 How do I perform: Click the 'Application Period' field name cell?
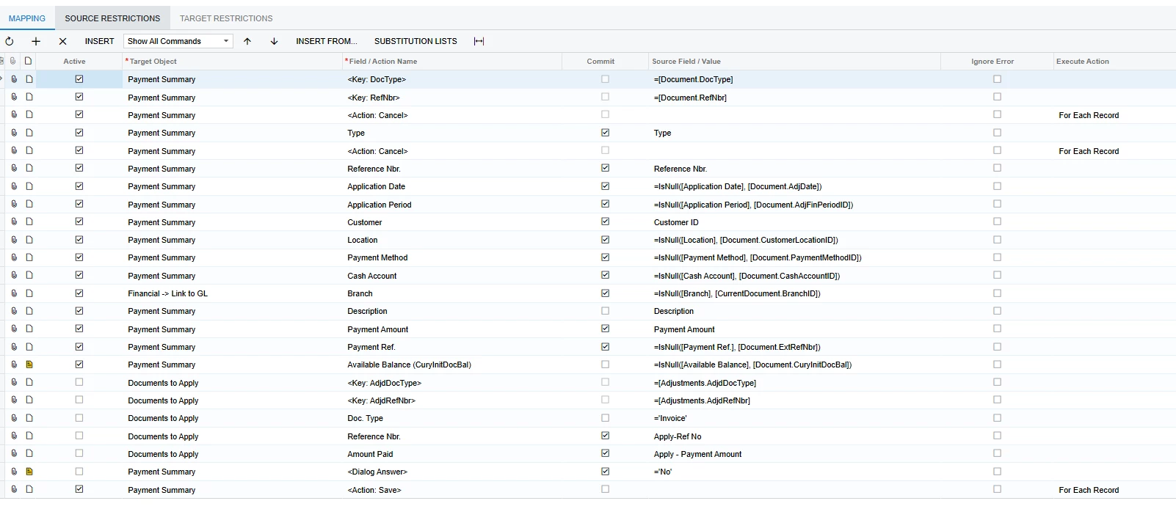coord(452,205)
